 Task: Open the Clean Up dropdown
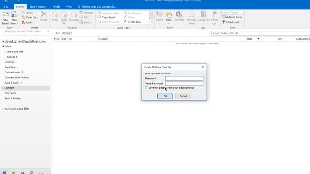(30, 17)
